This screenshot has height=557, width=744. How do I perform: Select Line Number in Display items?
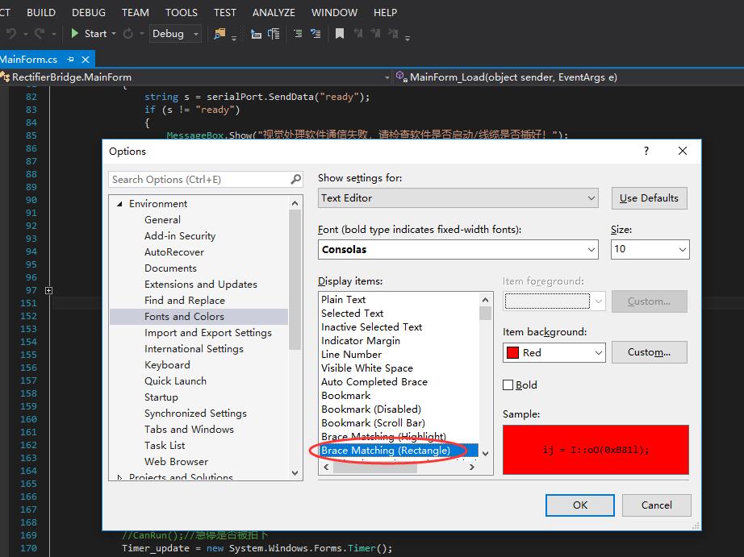coord(351,355)
